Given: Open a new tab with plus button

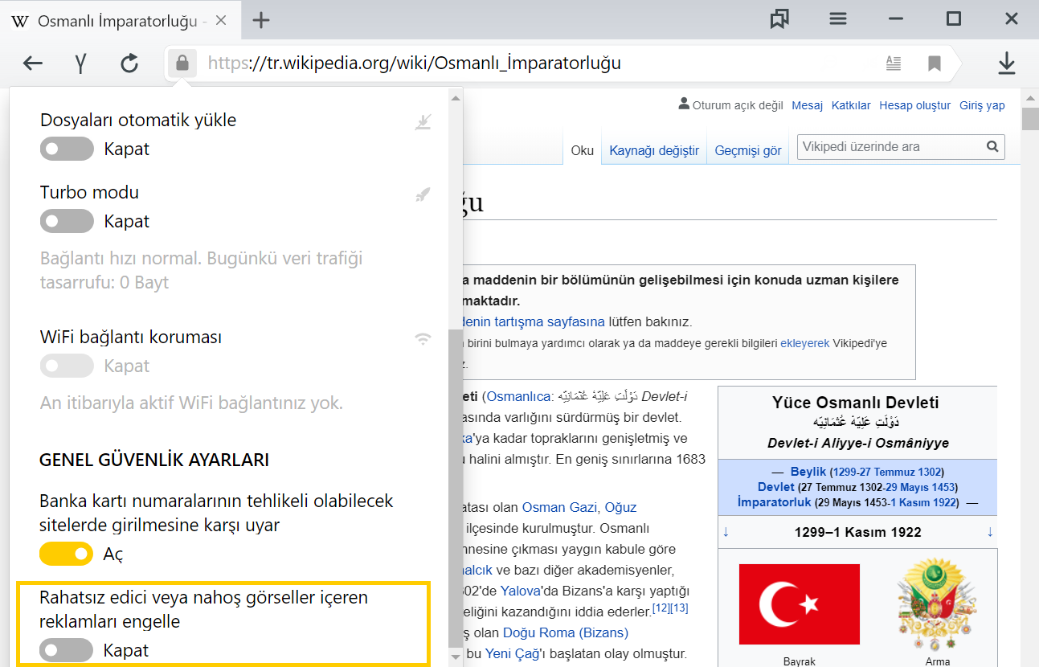Looking at the screenshot, I should pyautogui.click(x=261, y=20).
